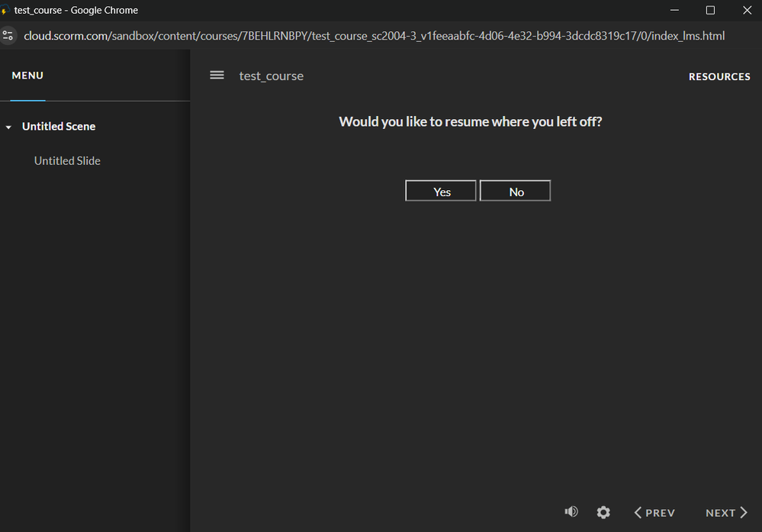Mute the course audio via the speaker icon

click(x=571, y=511)
